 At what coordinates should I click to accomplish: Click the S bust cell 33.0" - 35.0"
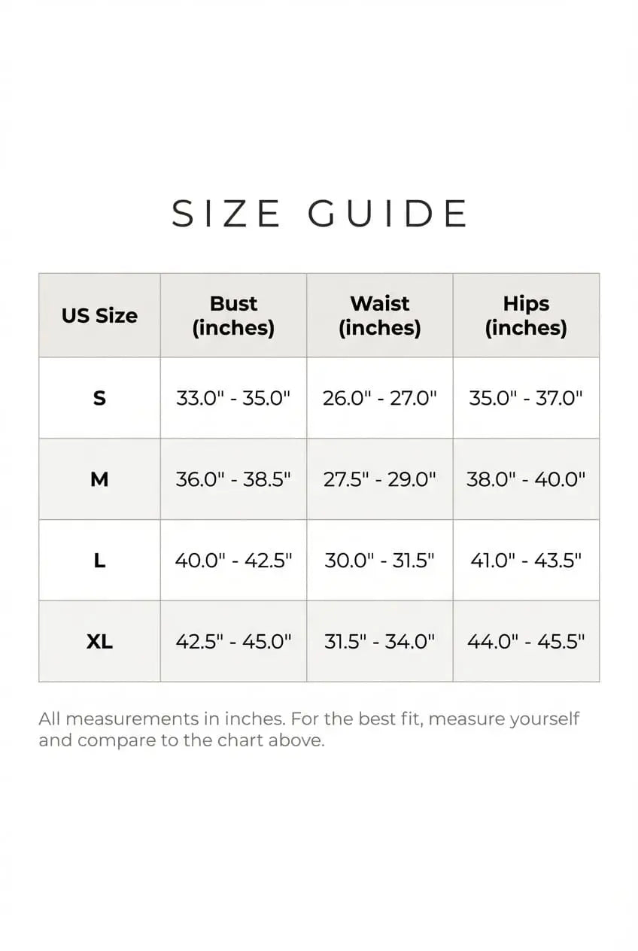pyautogui.click(x=233, y=398)
